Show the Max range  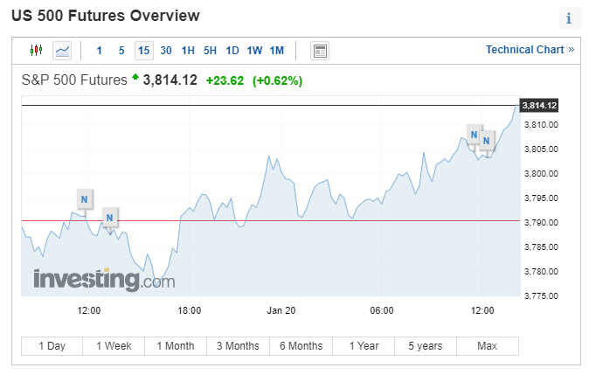pos(488,346)
